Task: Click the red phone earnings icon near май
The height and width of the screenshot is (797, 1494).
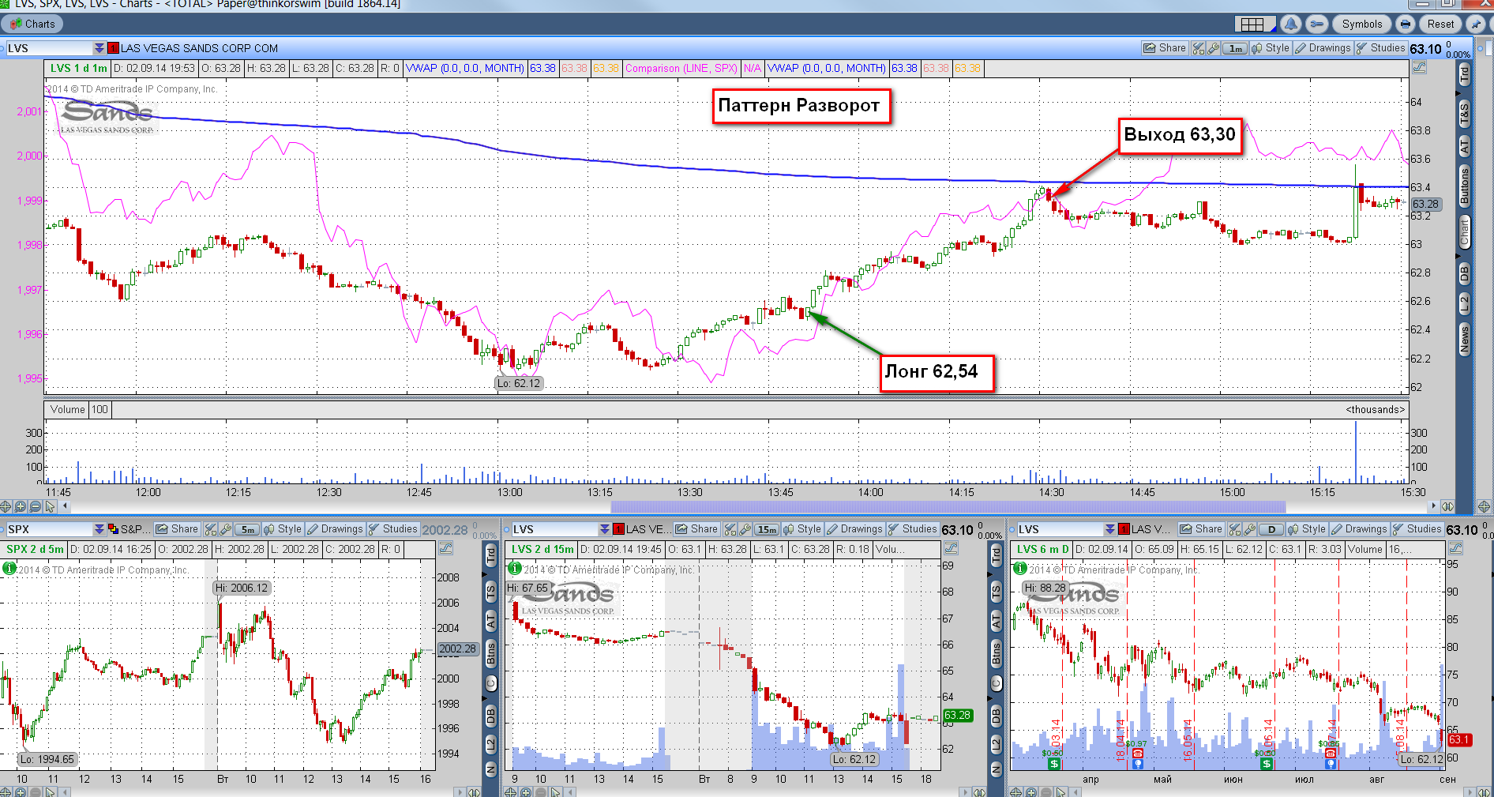Action: click(1138, 754)
